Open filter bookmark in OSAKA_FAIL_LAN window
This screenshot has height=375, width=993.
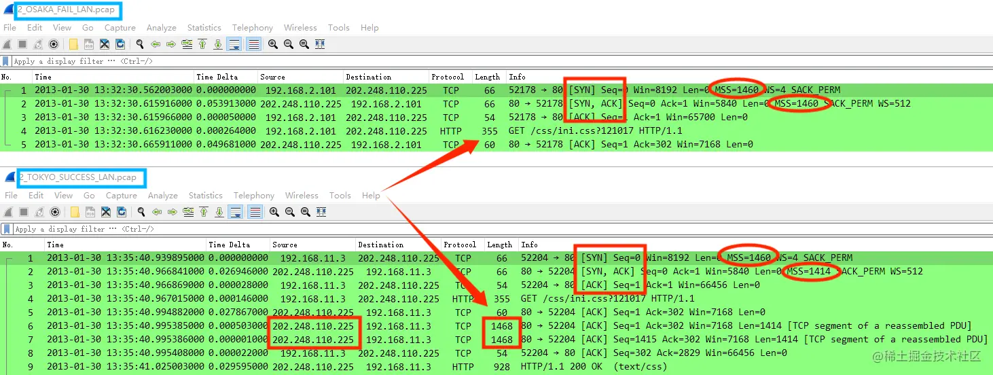(x=5, y=61)
